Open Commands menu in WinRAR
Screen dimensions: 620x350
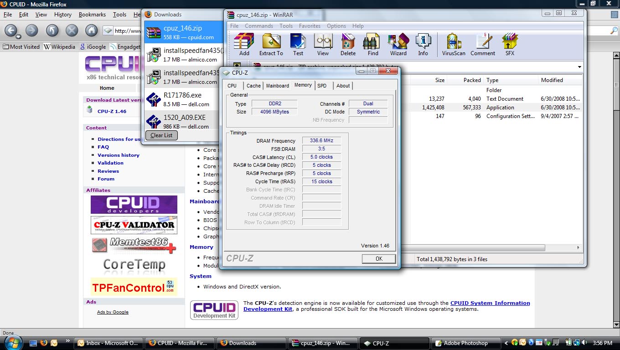point(259,26)
